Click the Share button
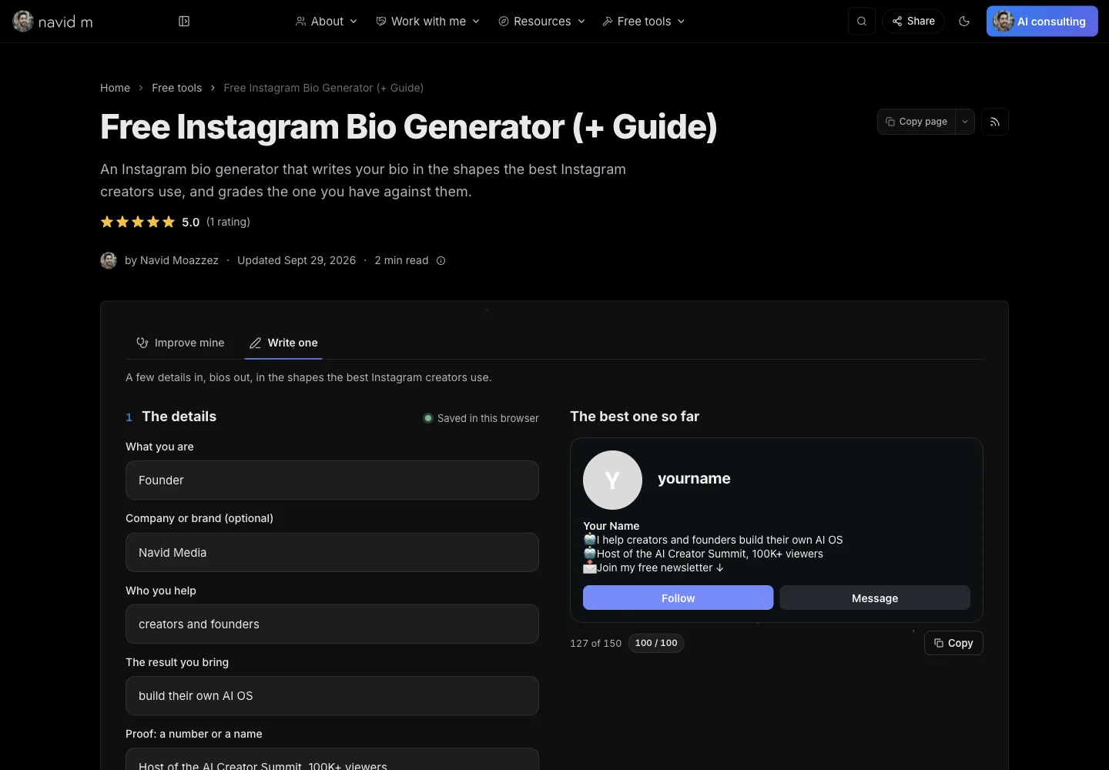 913,22
